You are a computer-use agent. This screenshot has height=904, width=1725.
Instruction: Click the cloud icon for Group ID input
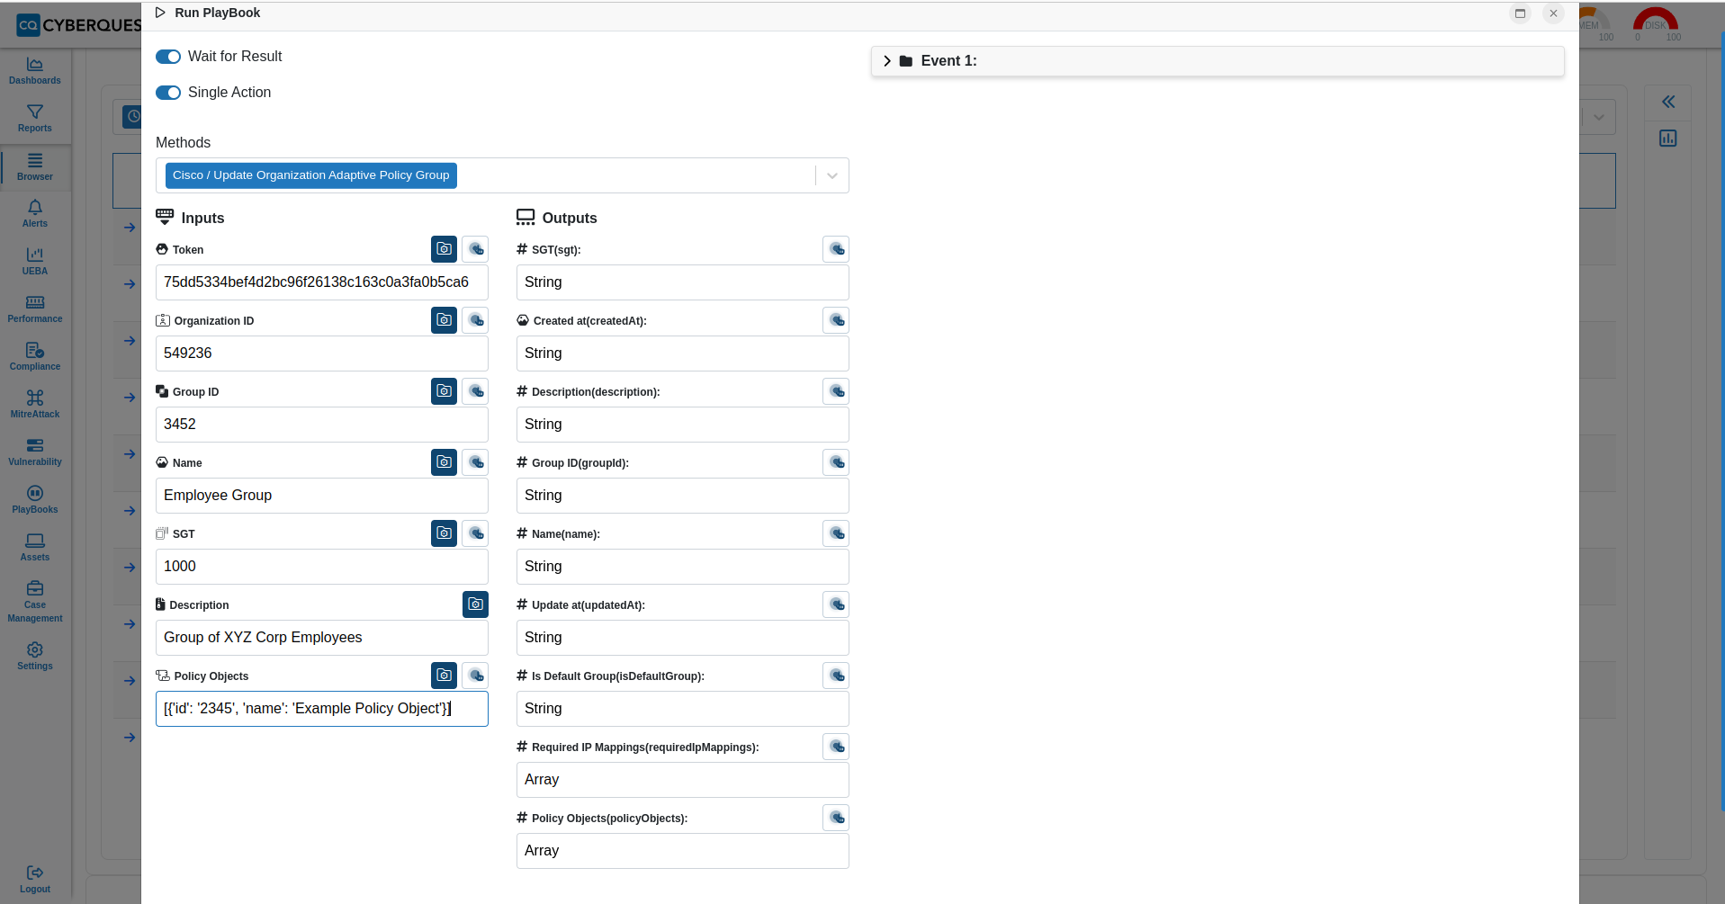[475, 391]
